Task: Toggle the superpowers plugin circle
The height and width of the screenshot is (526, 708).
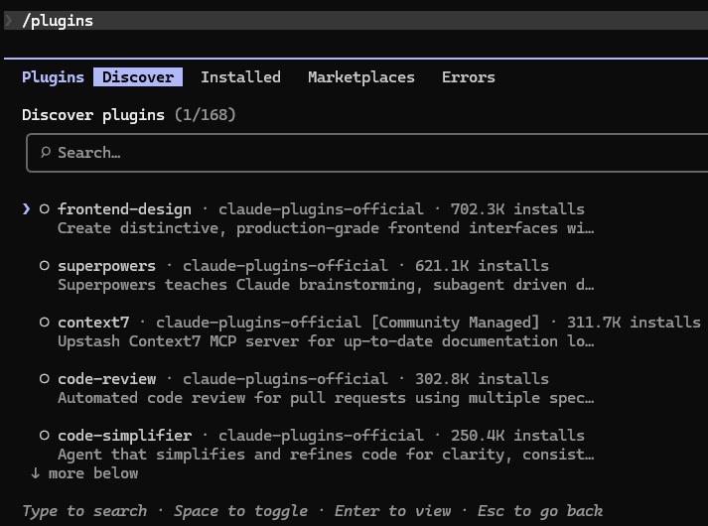Action: coord(45,265)
